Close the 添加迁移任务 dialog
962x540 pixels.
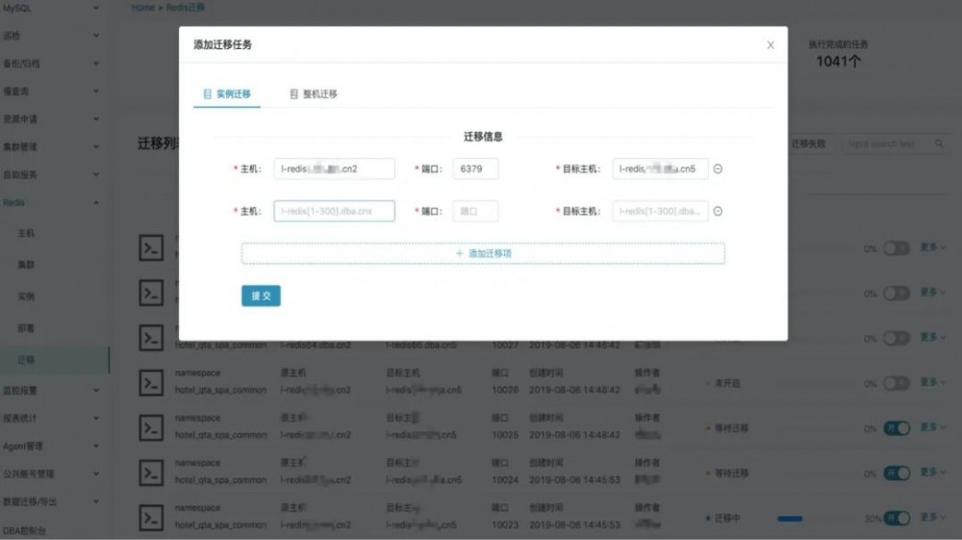pos(771,45)
